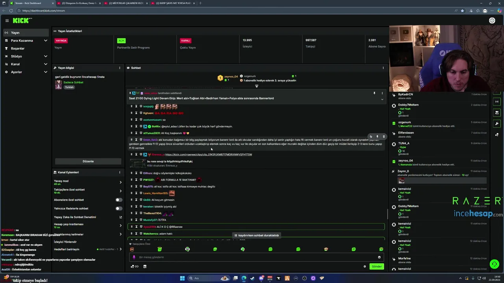The image size is (504, 283).
Task: Pin the highlighted chat message
Action: [x=377, y=137]
